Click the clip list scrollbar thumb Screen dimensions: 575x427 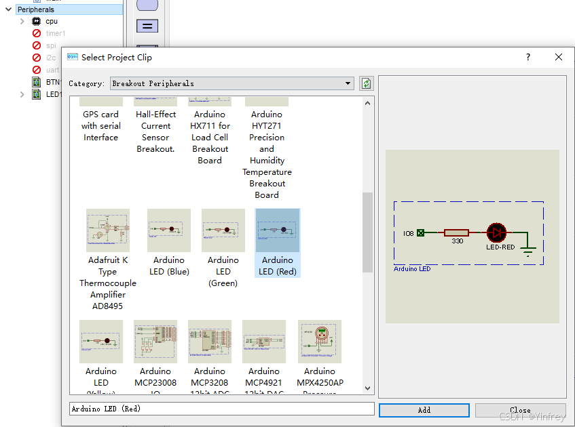tap(367, 232)
